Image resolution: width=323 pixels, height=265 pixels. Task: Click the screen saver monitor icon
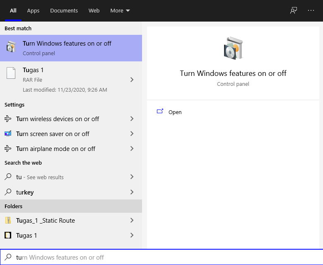point(8,134)
